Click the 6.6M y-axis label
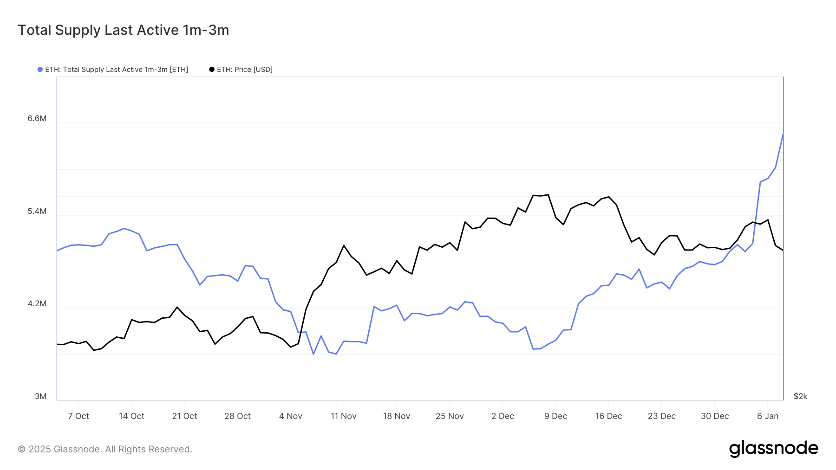This screenshot has width=836, height=470. point(37,118)
